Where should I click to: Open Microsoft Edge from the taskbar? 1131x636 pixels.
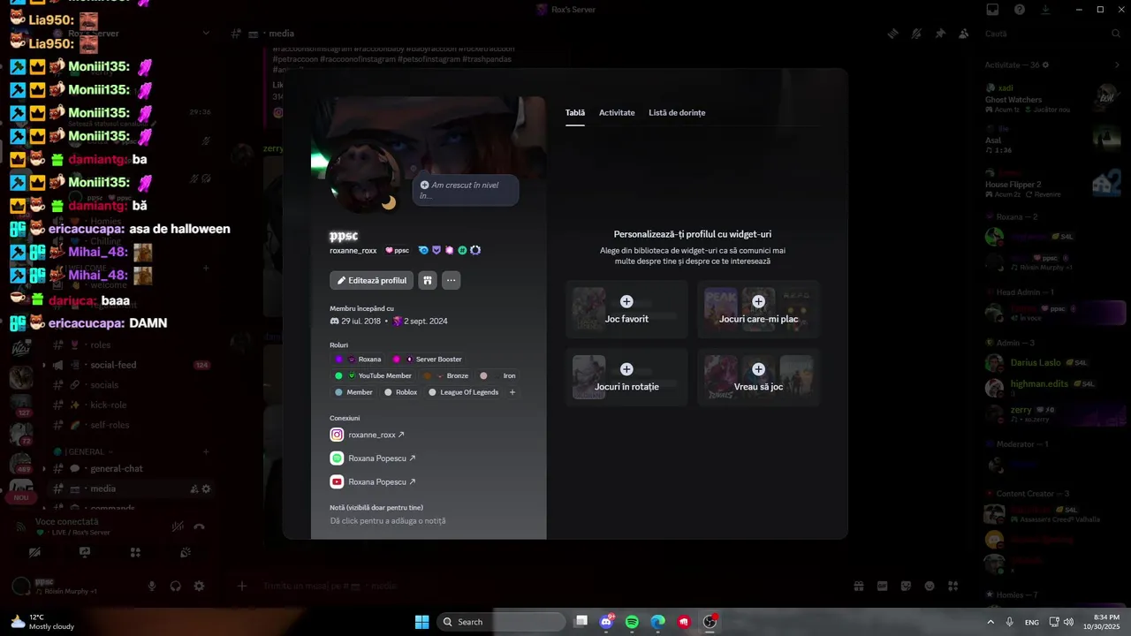(657, 622)
